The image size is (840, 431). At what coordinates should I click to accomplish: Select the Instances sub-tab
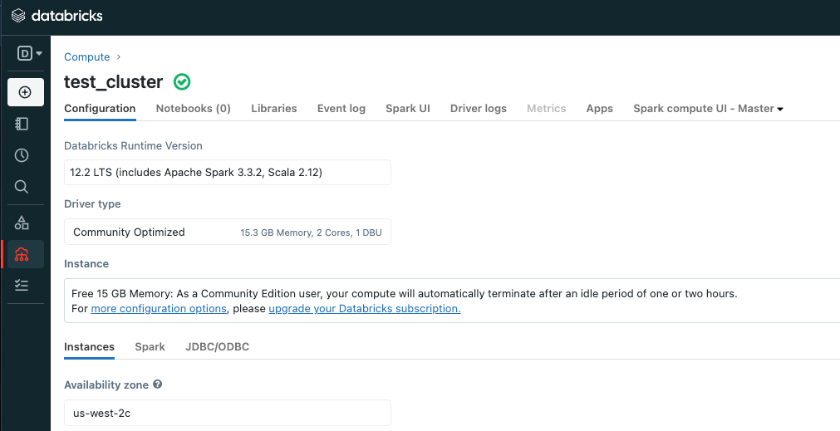(x=89, y=346)
